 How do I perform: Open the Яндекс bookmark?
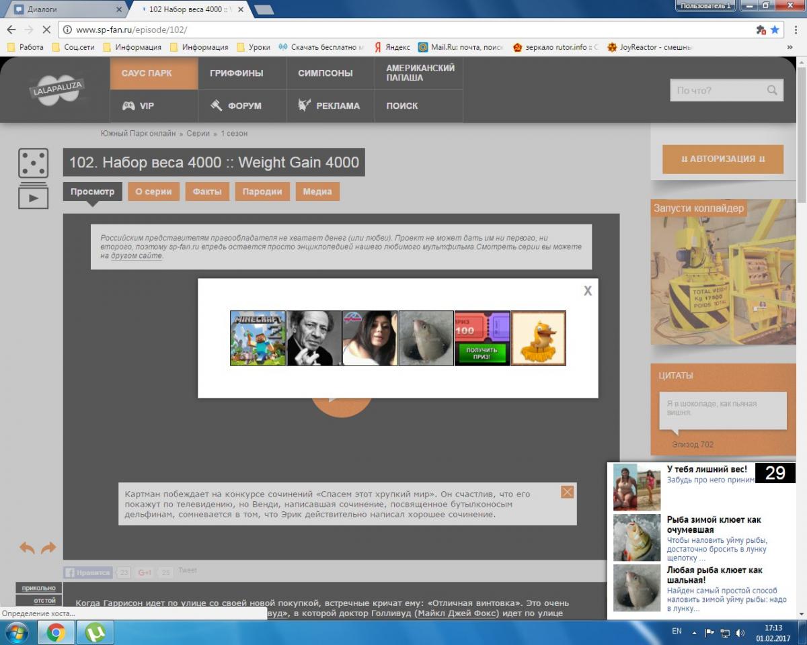(392, 47)
